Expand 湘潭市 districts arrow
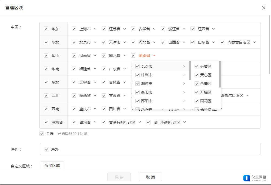271x185 pixels. (184, 84)
